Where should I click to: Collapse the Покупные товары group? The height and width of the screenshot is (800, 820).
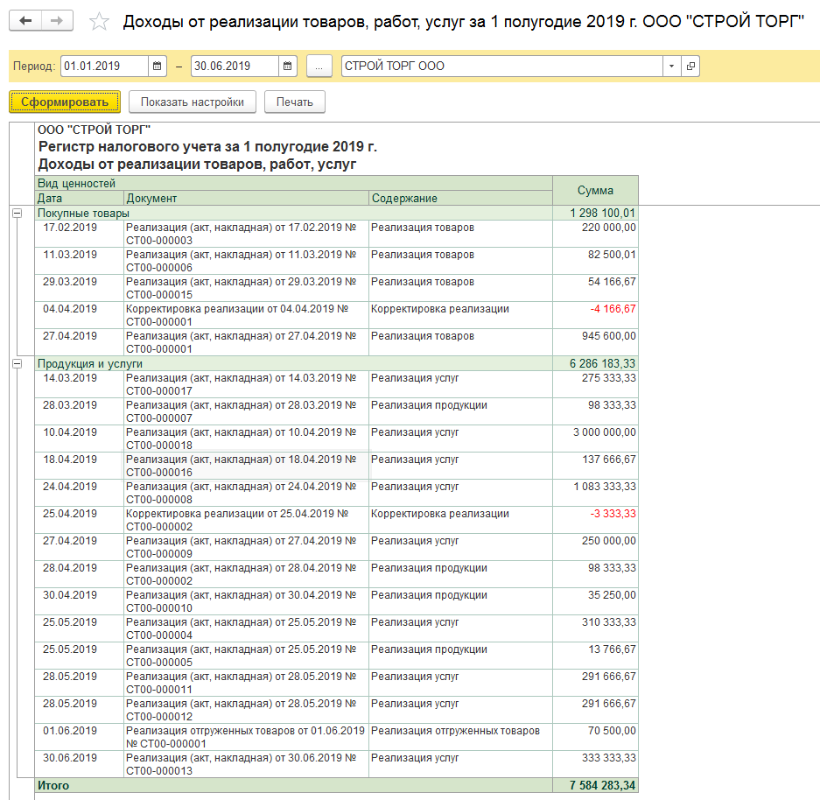pos(18,213)
